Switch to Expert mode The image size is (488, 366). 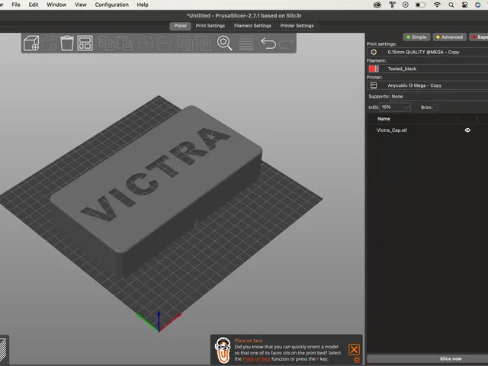coord(478,37)
